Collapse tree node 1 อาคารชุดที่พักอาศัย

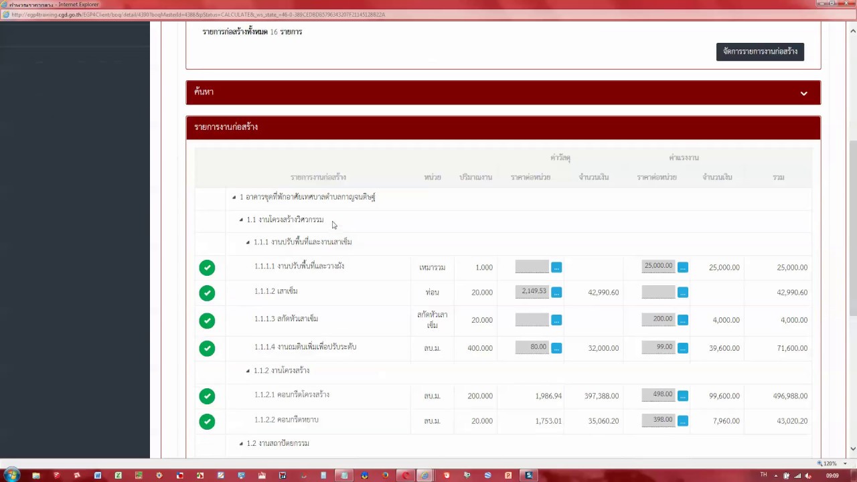234,197
